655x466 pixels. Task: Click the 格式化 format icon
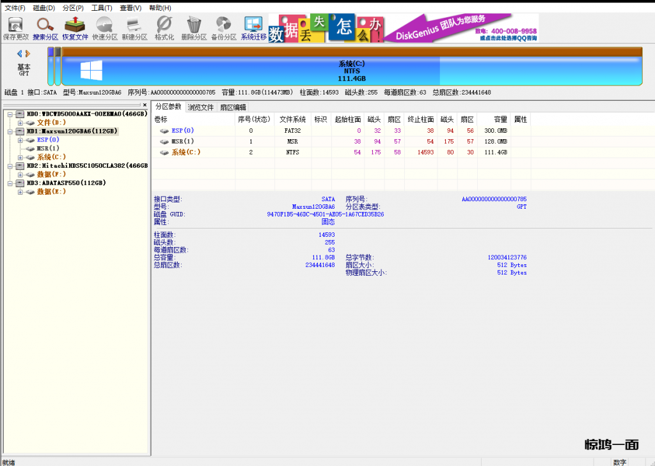coord(164,29)
